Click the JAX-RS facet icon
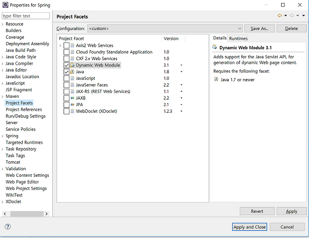The height and width of the screenshot is (238, 309). coord(73,91)
